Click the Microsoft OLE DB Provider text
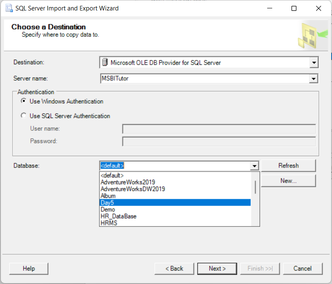The width and height of the screenshot is (332, 284). 166,63
